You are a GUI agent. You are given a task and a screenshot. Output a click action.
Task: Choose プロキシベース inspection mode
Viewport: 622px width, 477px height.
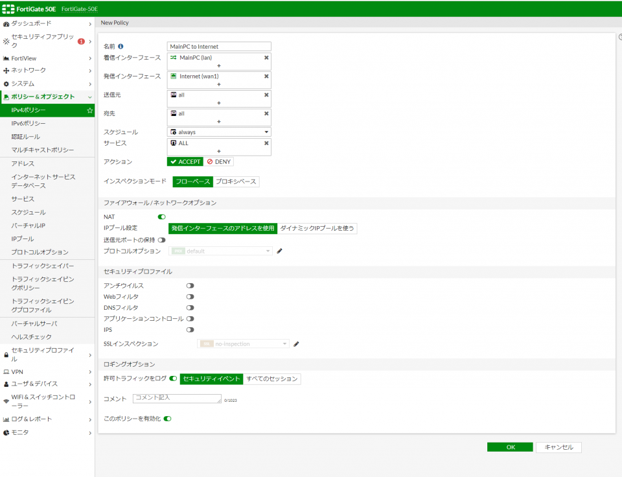click(x=236, y=181)
